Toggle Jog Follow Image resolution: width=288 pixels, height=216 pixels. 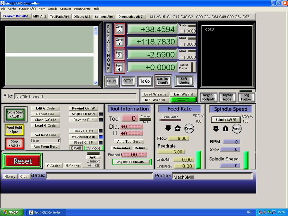click(246, 97)
